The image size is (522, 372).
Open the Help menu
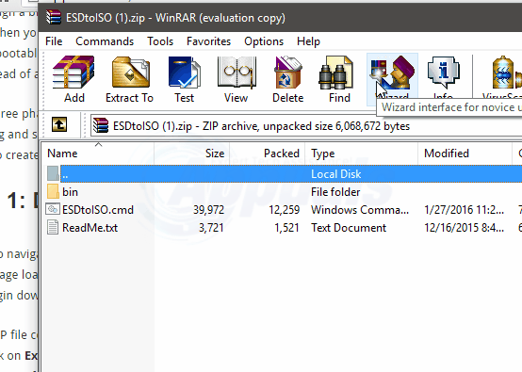[x=308, y=41]
